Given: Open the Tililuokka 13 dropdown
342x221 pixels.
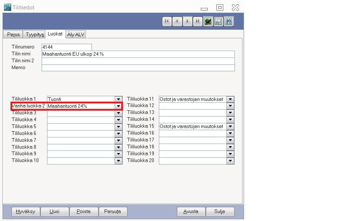Looking at the screenshot, I should [230, 113].
